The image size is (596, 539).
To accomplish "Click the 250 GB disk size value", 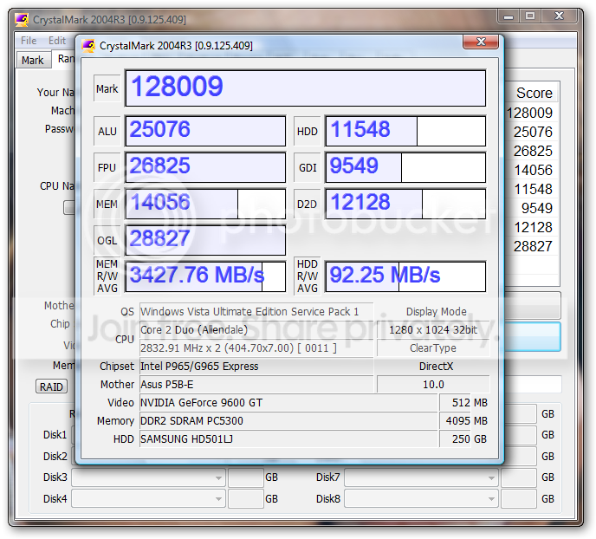I will [455, 439].
